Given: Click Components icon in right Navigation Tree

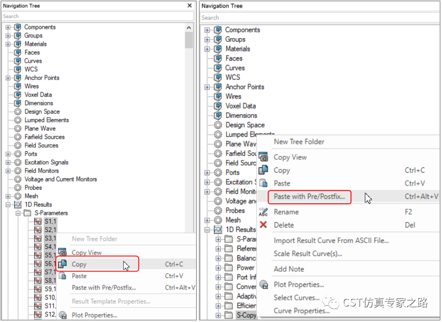Looking at the screenshot, I should 218,30.
